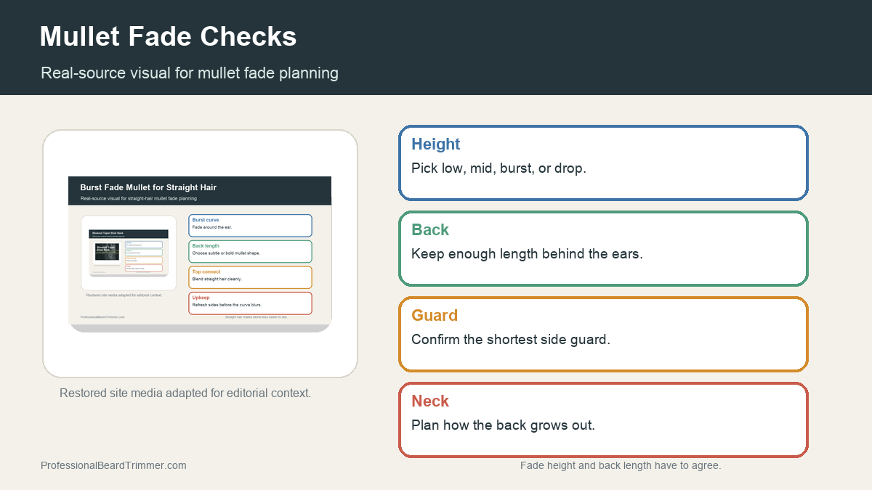The width and height of the screenshot is (872, 490).
Task: Click the ProfessionalBeardTrimmer.com footer link
Action: (x=113, y=465)
